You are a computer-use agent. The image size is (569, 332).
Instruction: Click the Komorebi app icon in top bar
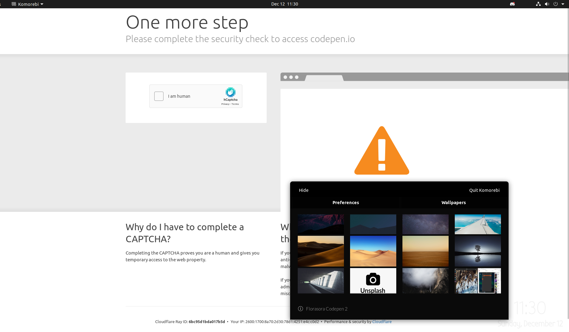pyautogui.click(x=14, y=4)
